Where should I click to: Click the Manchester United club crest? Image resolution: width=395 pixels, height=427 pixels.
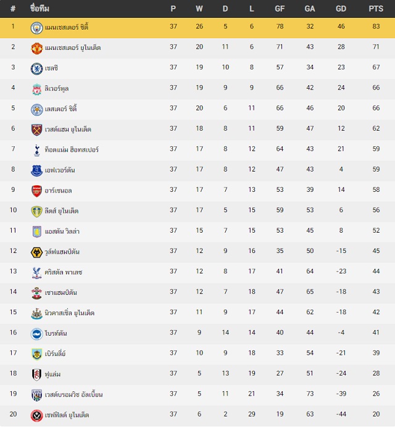[36, 49]
